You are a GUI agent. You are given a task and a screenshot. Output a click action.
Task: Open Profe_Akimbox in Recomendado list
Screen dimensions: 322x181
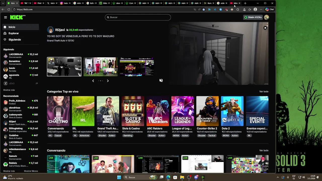[21, 102]
